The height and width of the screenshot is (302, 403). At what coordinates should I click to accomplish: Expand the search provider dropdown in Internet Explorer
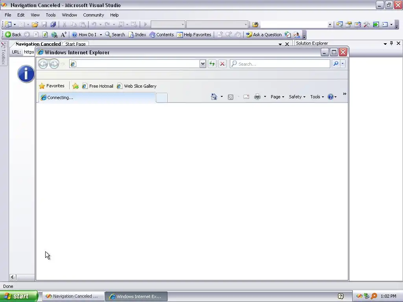tap(343, 64)
